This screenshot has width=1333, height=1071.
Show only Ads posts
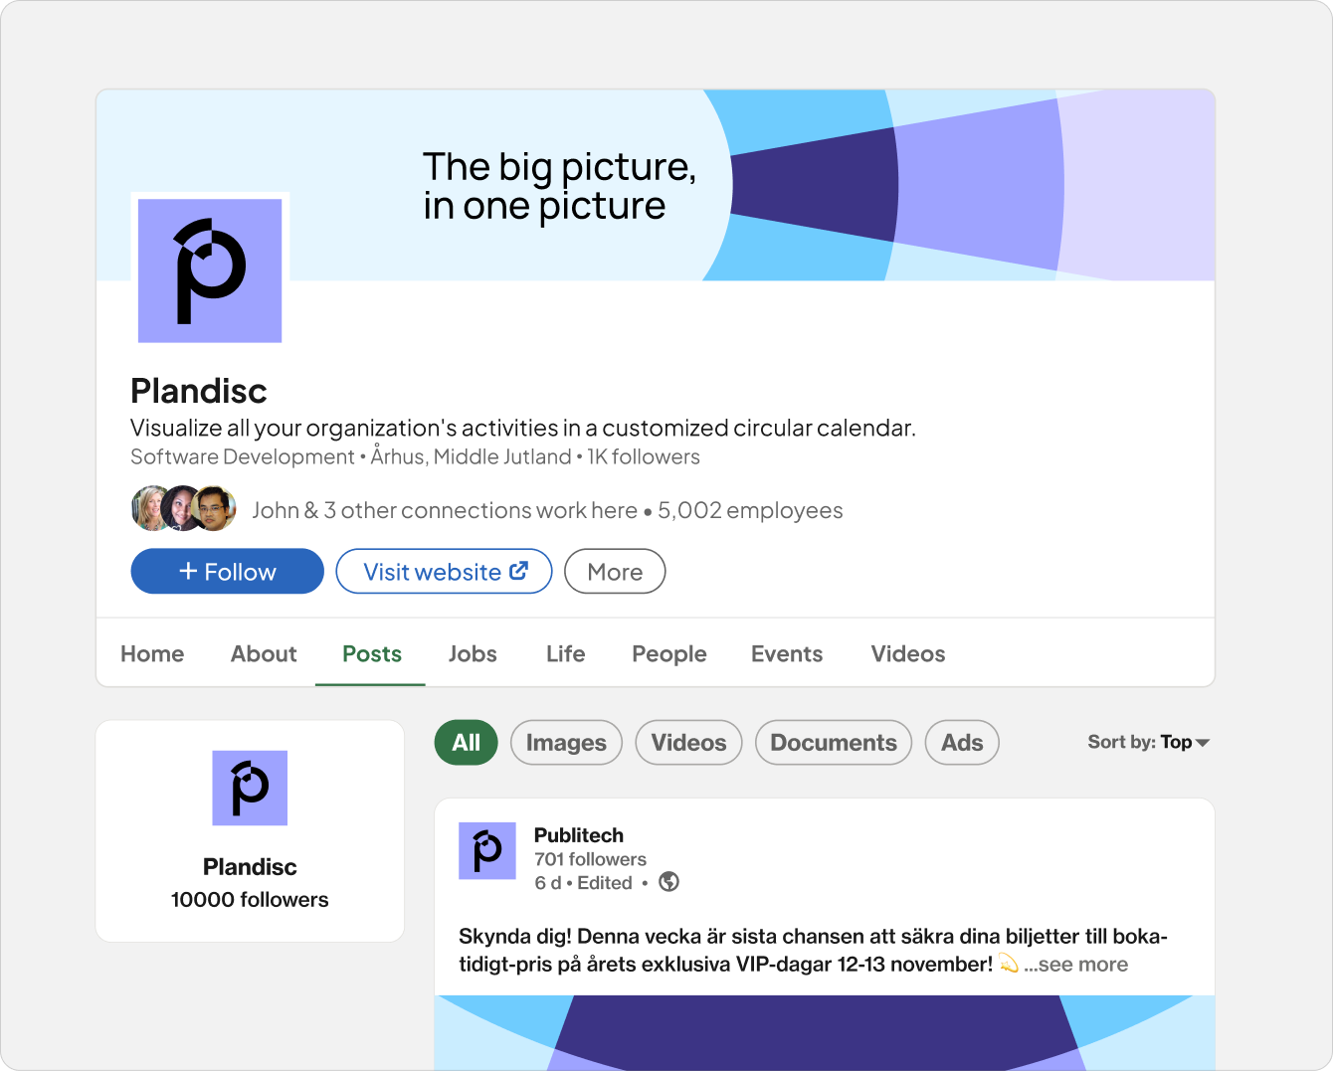(962, 743)
